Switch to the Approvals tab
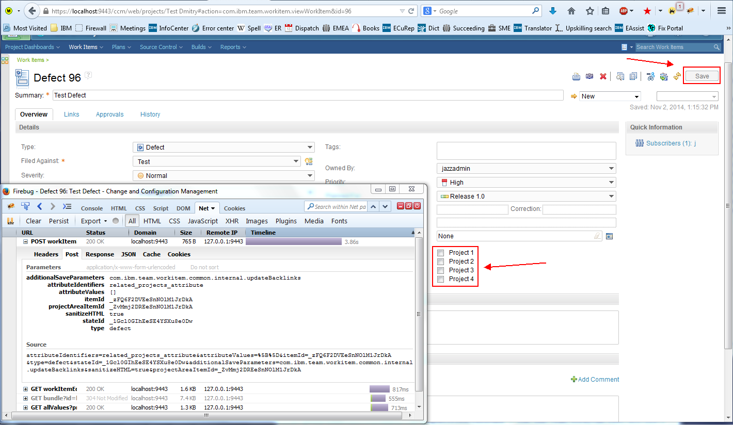 point(110,115)
